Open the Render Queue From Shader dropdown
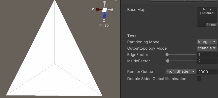The width and height of the screenshot is (218, 98). 181,71
